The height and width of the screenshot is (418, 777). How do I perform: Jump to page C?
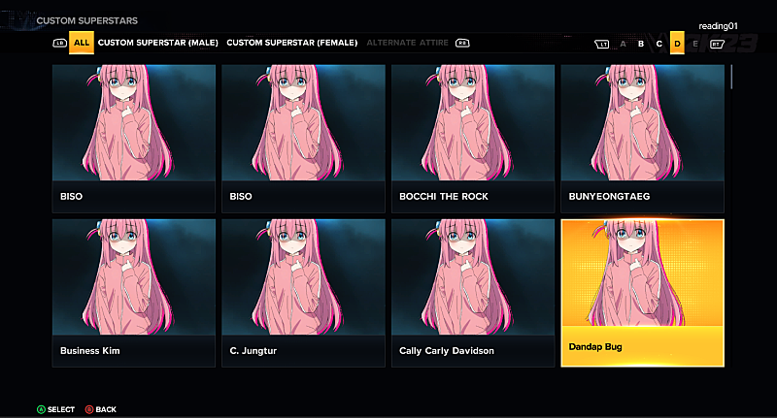[659, 44]
